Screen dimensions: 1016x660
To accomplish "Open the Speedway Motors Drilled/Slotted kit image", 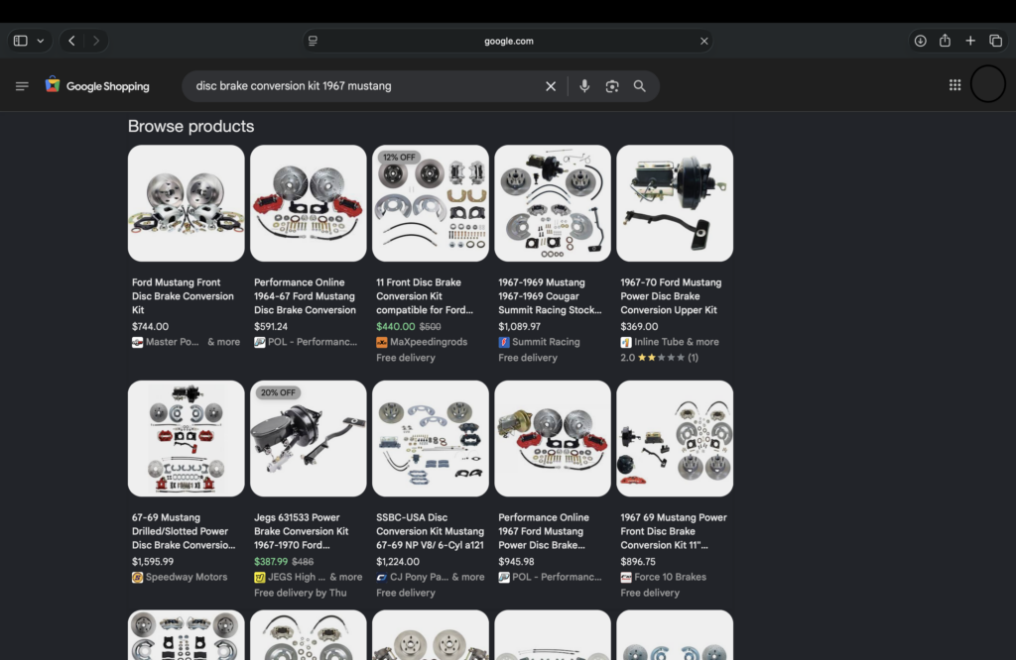I will (186, 439).
